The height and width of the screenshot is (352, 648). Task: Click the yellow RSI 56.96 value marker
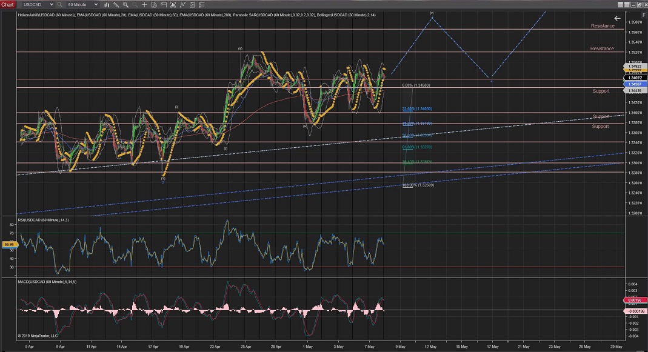coord(8,244)
